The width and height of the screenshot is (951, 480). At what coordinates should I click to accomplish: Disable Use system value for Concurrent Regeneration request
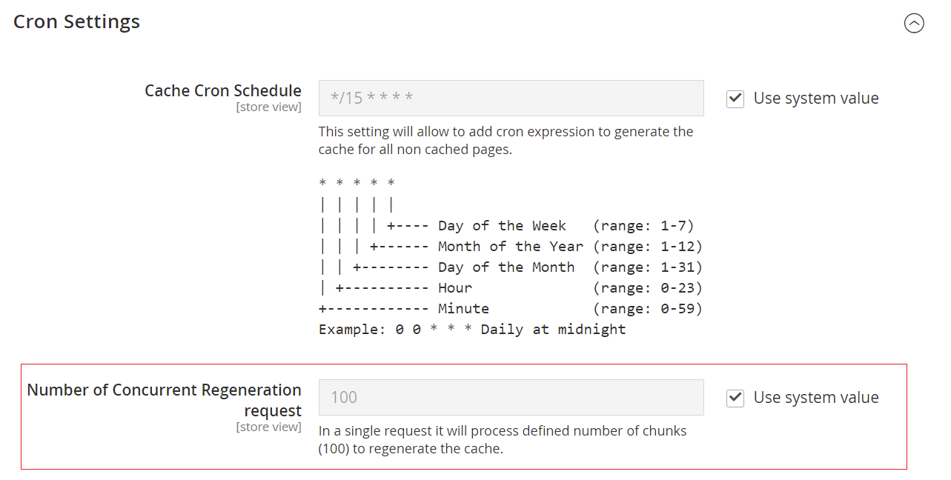point(735,398)
